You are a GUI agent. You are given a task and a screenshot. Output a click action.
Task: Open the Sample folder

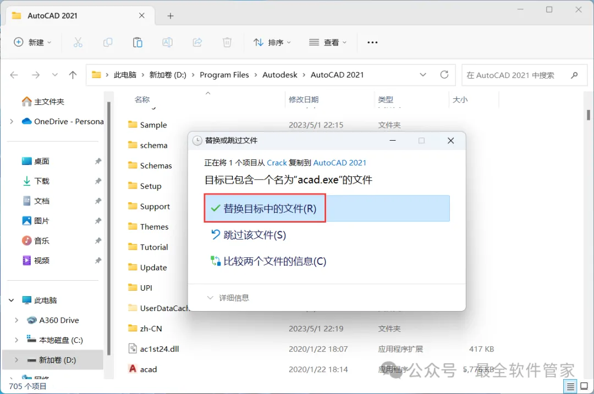[153, 125]
